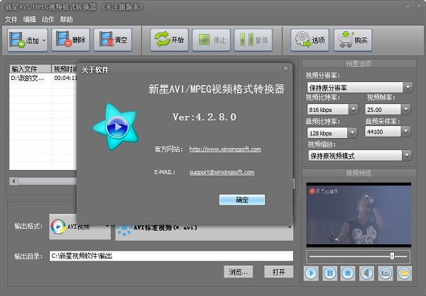Image resolution: width=426 pixels, height=296 pixels.
Task: Open the 帮助 menu
Action: (x=66, y=20)
